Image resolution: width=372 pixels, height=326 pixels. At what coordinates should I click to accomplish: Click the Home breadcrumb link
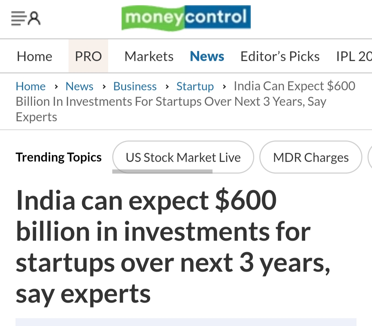[x=31, y=86]
